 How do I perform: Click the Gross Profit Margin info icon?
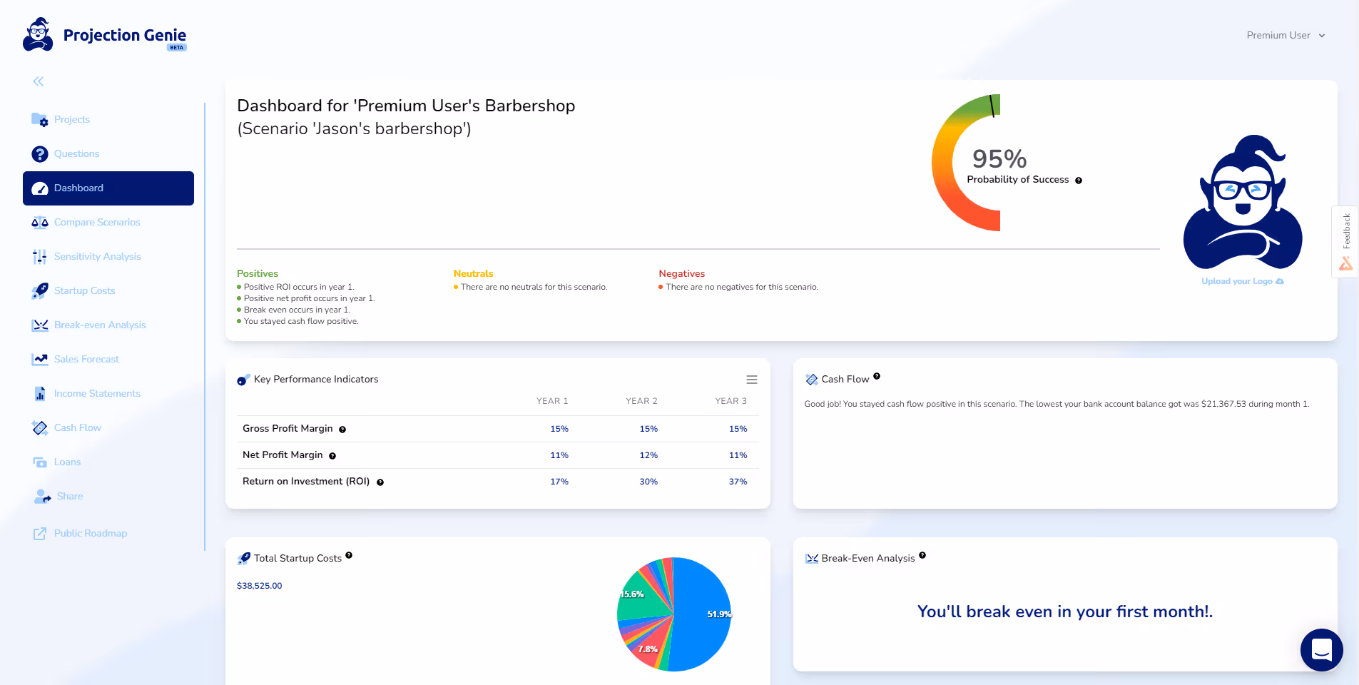click(342, 430)
